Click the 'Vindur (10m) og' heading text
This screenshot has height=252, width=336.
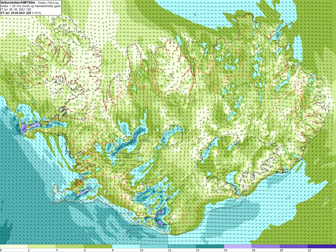[x=48, y=3]
